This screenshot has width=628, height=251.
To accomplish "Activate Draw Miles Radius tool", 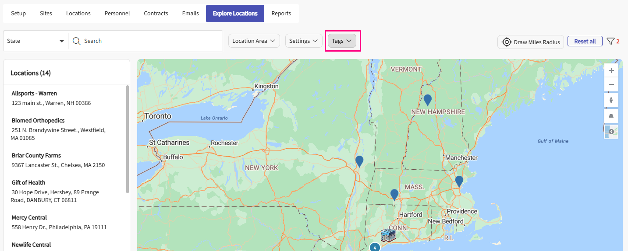I will [x=530, y=42].
